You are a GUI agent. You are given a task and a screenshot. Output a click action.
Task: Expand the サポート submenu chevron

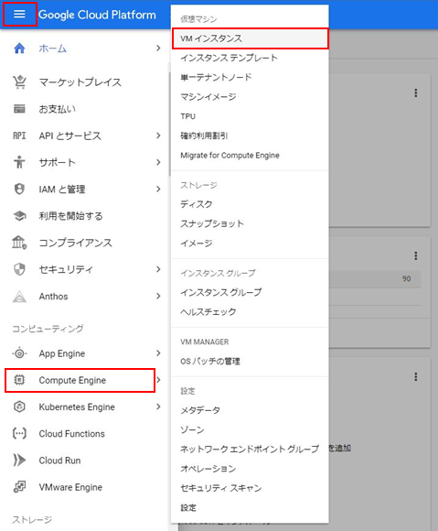pyautogui.click(x=158, y=162)
